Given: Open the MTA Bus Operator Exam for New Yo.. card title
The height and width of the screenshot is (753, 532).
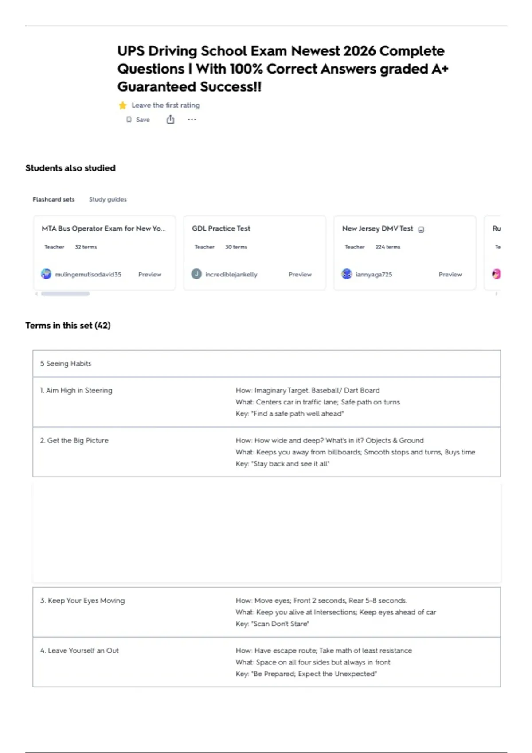Looking at the screenshot, I should pos(103,229).
